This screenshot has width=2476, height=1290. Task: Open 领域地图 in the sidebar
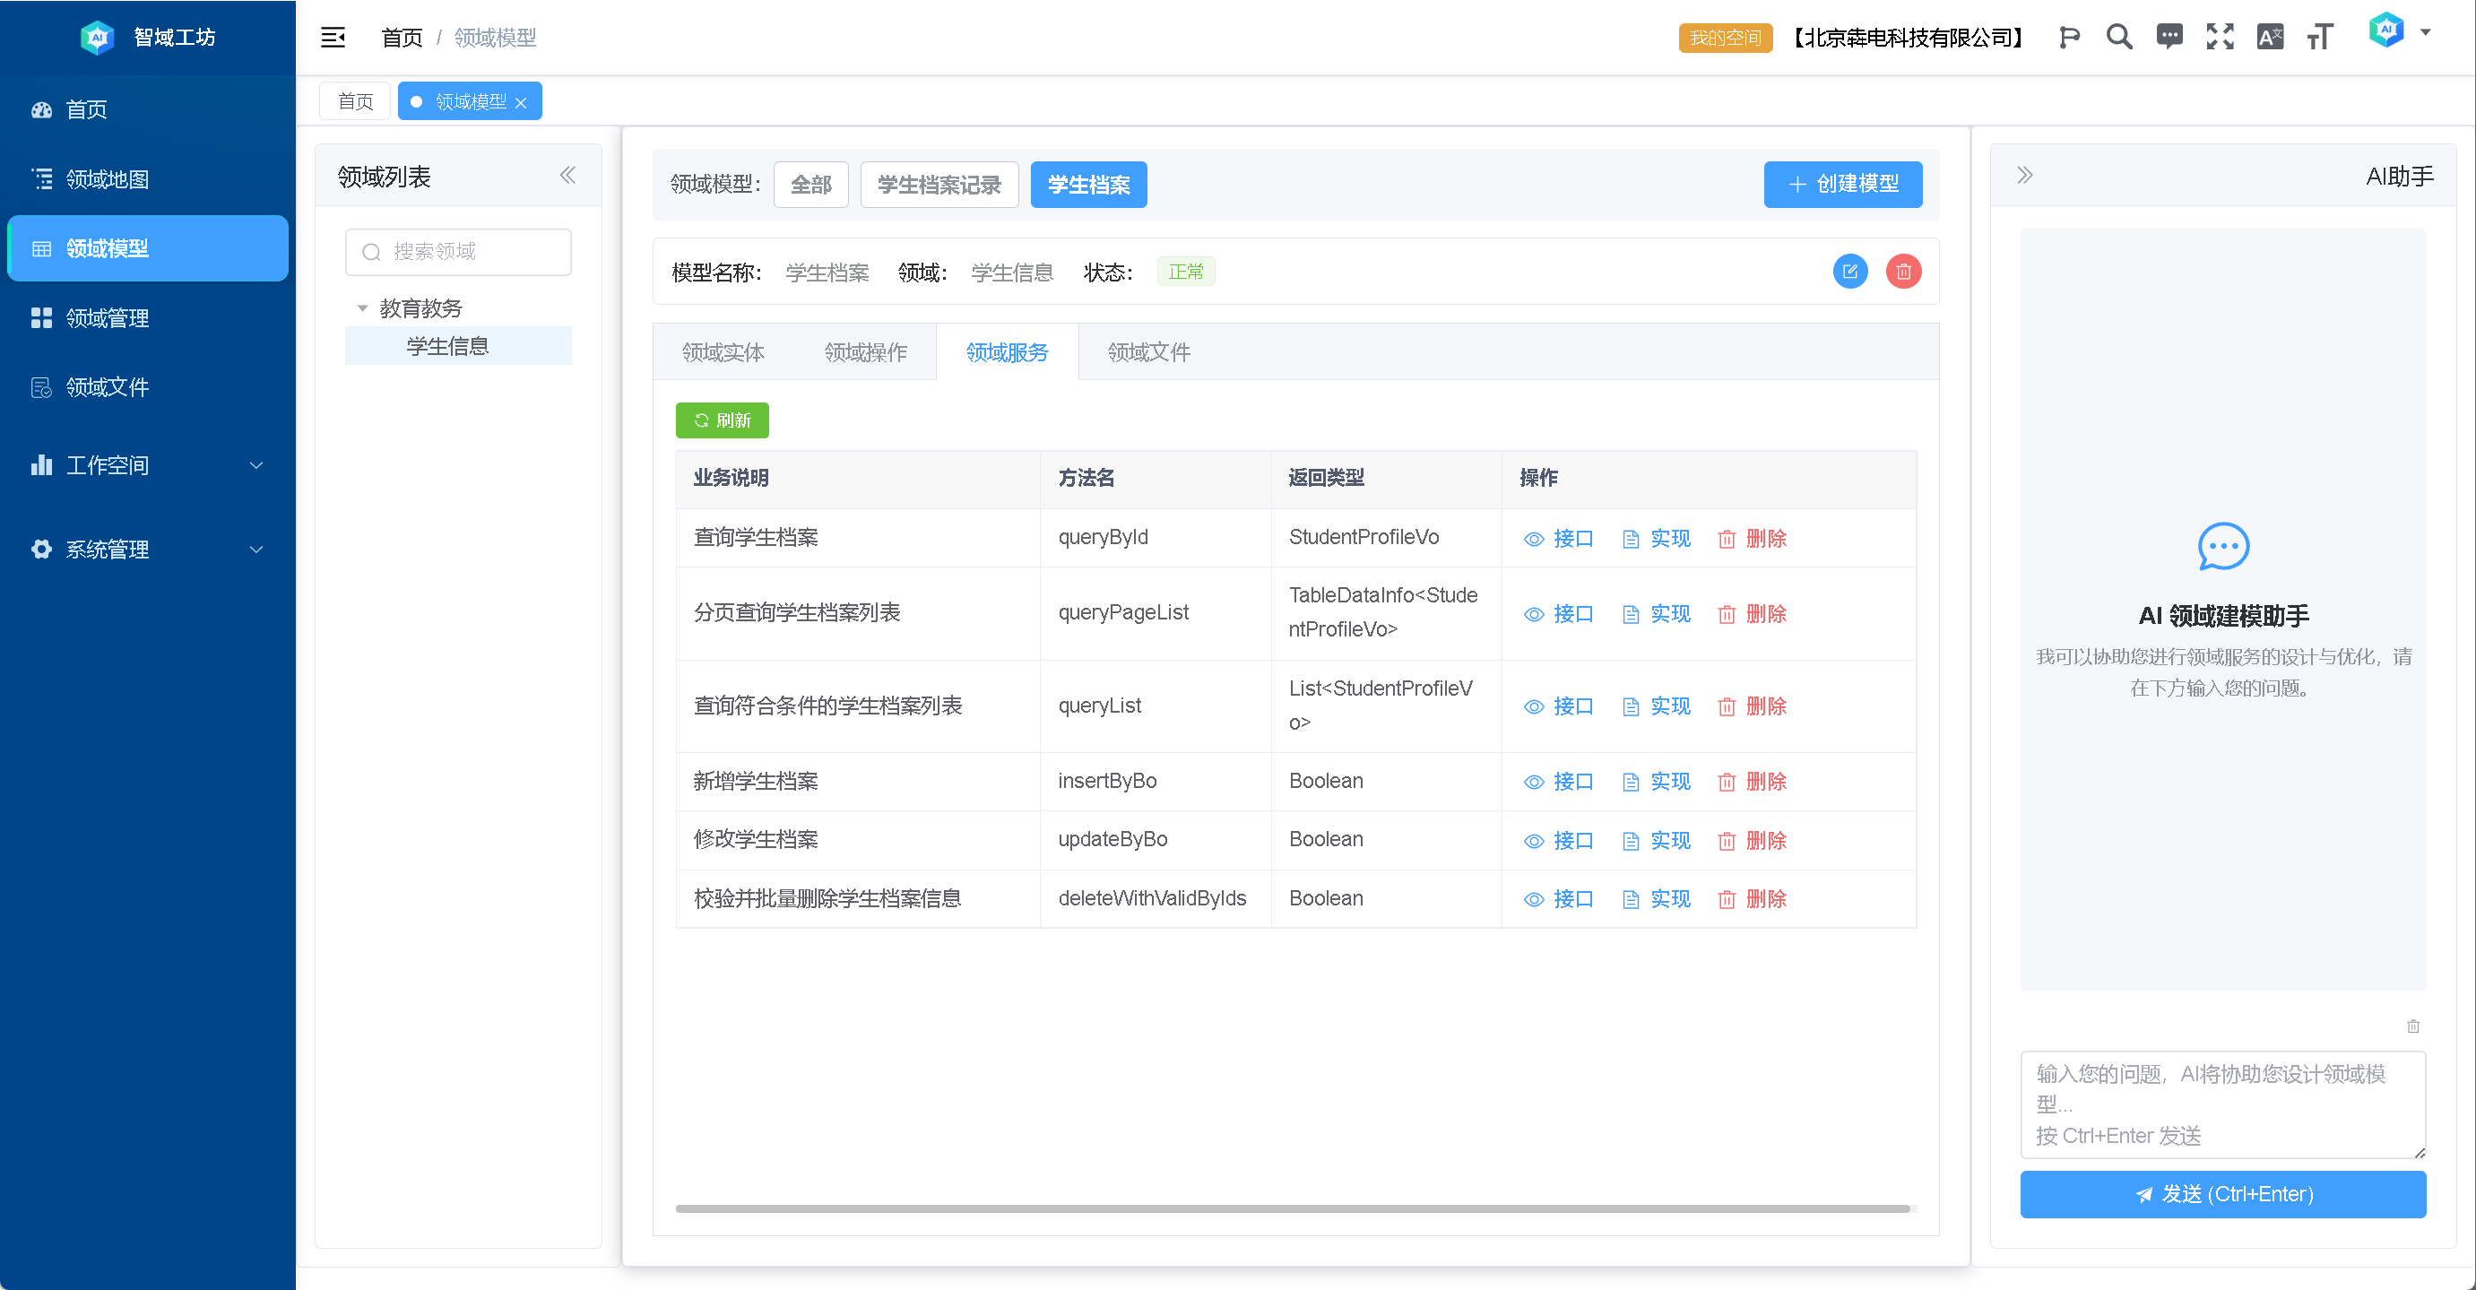click(107, 178)
